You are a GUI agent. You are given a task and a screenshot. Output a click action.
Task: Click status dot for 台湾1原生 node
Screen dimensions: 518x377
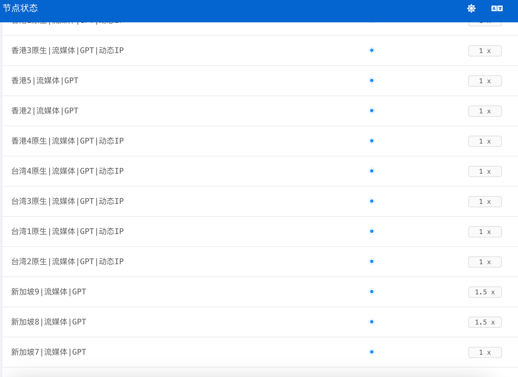pyautogui.click(x=372, y=232)
